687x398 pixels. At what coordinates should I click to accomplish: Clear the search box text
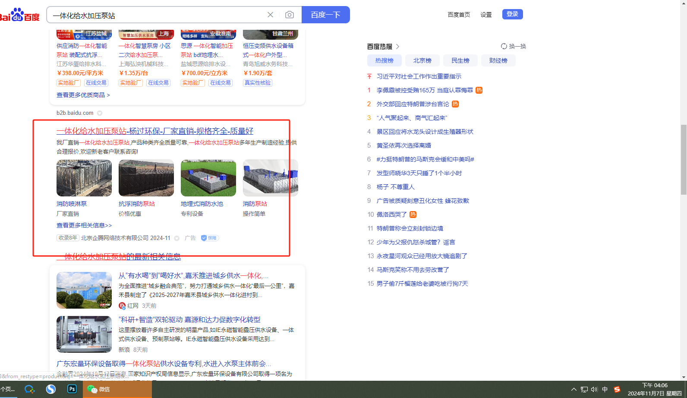(271, 15)
